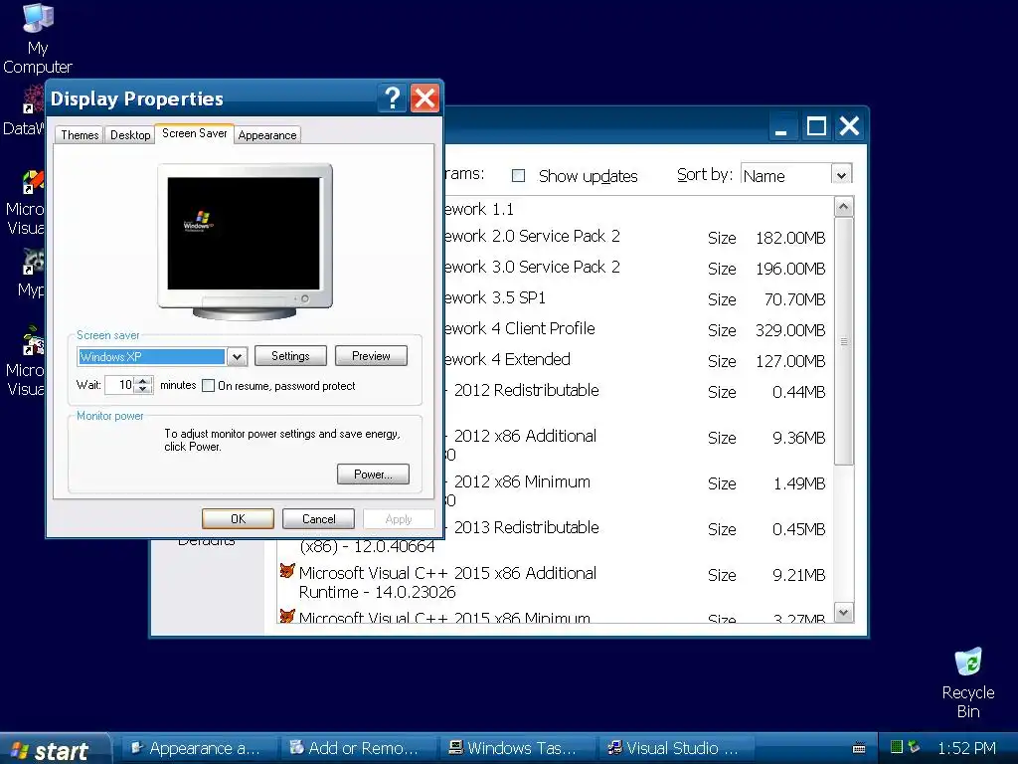This screenshot has height=764, width=1018.
Task: Select the '2012 x86 Minimum' row
Action: 637,490
